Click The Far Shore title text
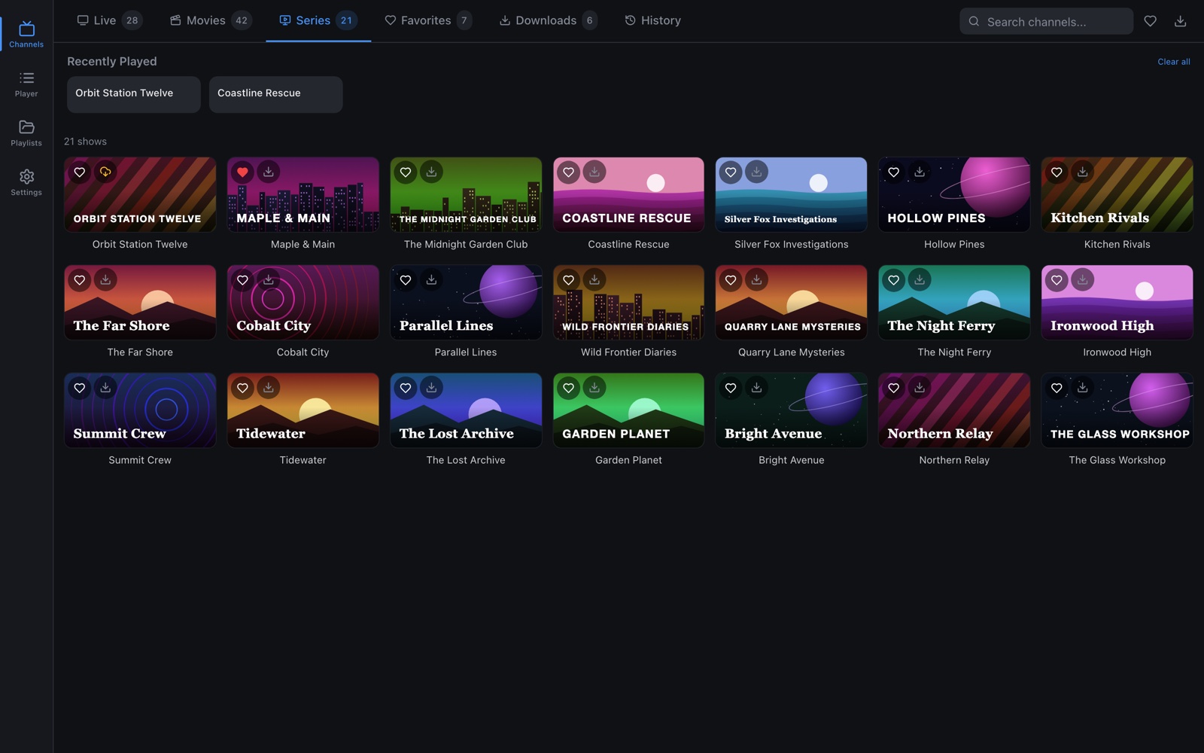 coord(140,352)
